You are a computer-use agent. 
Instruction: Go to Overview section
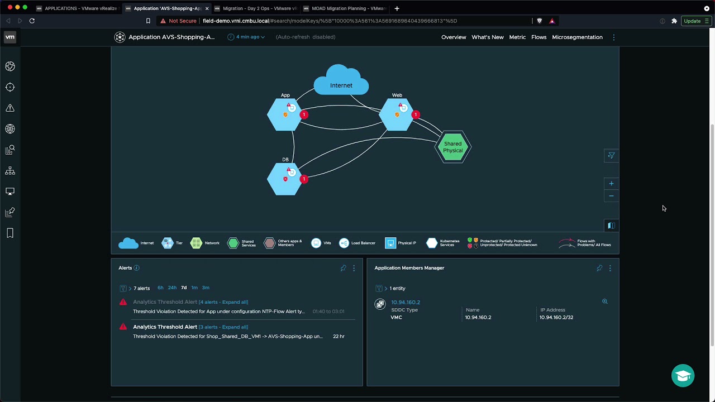click(454, 37)
